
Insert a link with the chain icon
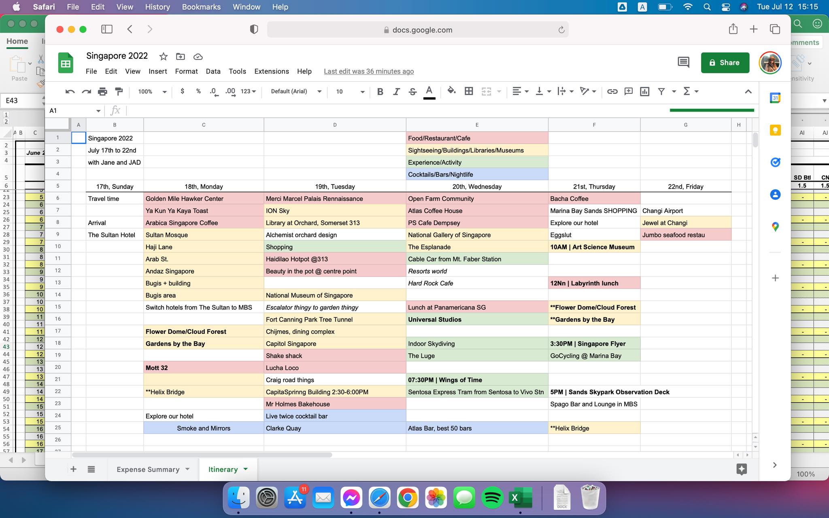612,91
